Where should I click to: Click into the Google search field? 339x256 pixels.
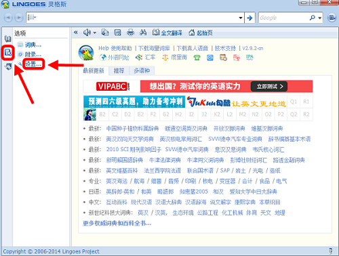coord(283,18)
